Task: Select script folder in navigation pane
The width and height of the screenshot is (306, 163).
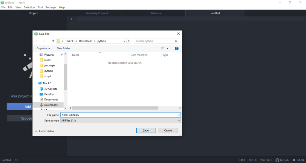Action: 48,76
